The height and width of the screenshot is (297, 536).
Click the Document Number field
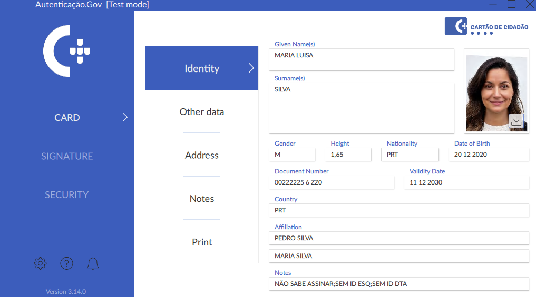click(x=331, y=182)
